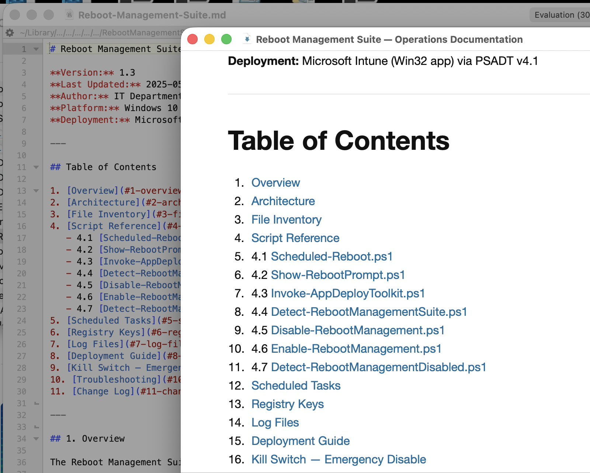Click the "Deployment: Microsoft Intune" line in the preview
Screen dimensions: 590x473
(x=383, y=61)
